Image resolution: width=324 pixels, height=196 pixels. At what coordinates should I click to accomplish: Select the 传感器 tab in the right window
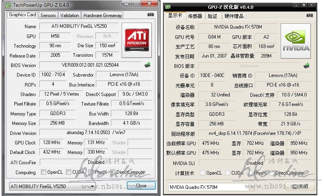click(x=195, y=16)
